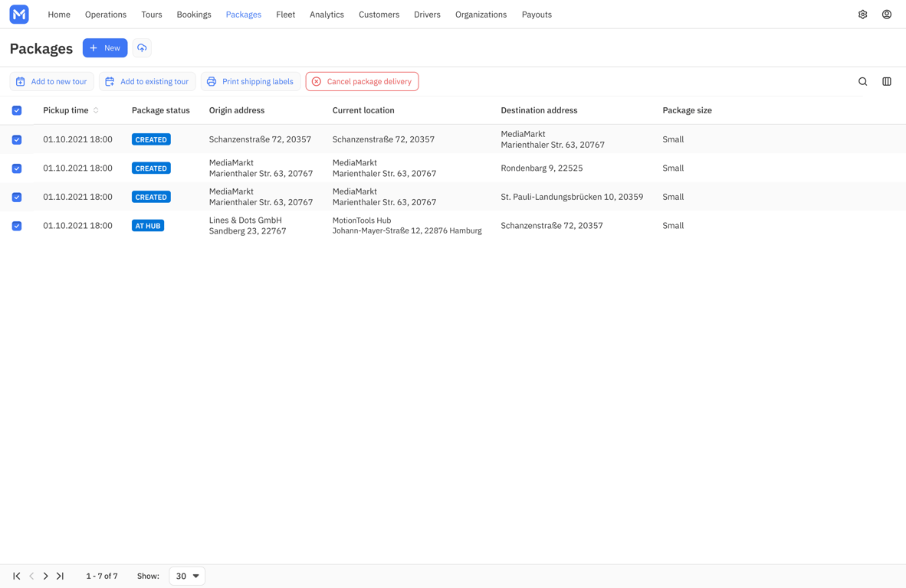The image size is (906, 588).
Task: Click the 1 - 7 of 7 pagination text
Action: [x=102, y=576]
